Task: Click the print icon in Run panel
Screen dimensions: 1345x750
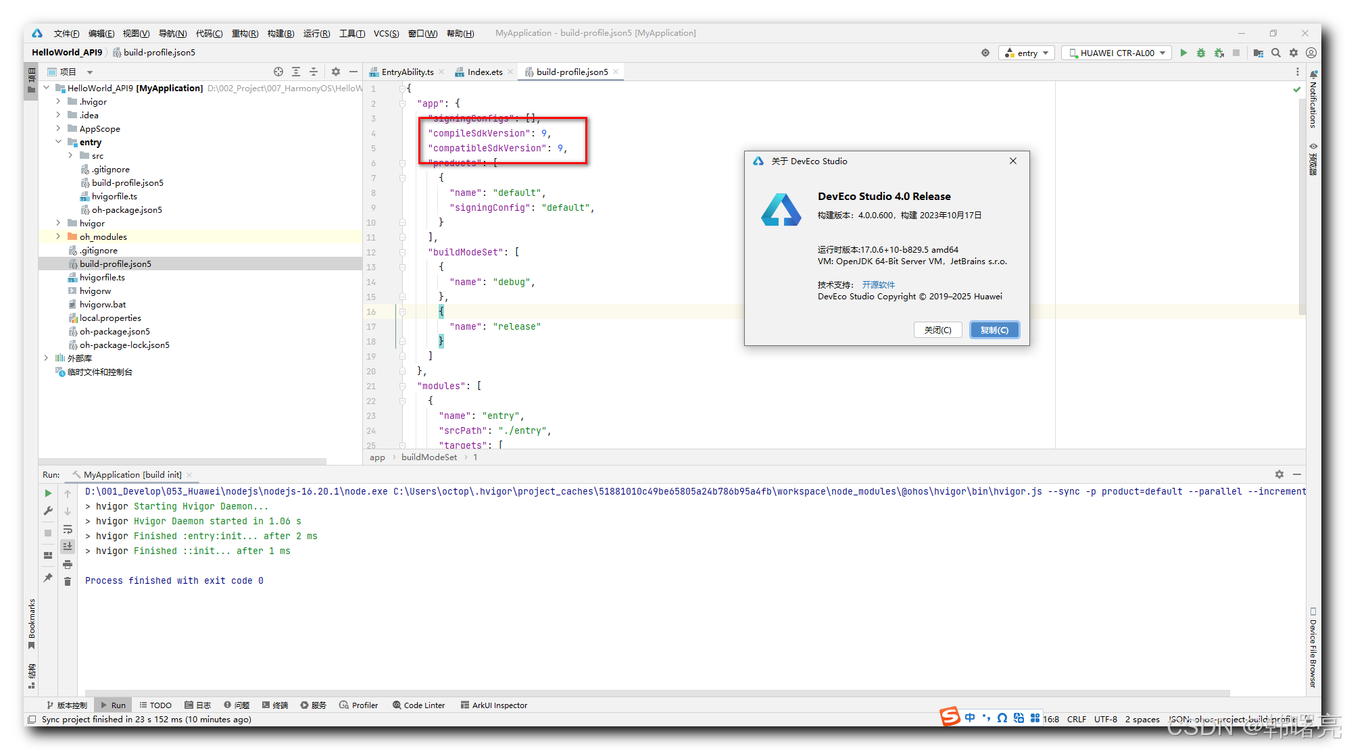Action: tap(68, 564)
